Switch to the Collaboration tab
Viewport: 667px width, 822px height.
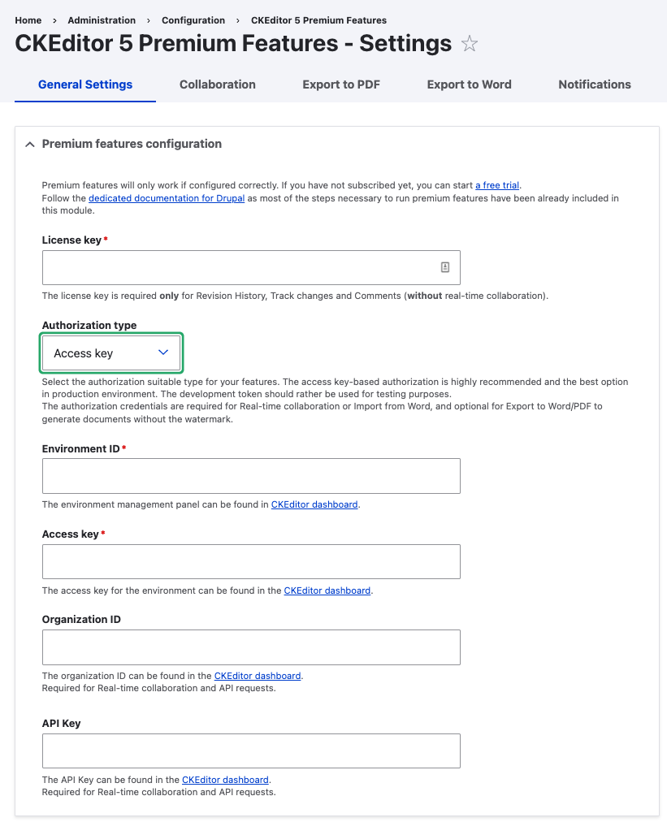217,84
